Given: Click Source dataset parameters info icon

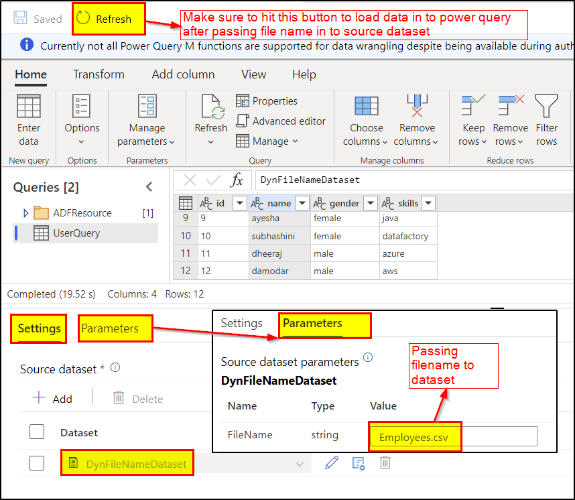Looking at the screenshot, I should point(368,357).
